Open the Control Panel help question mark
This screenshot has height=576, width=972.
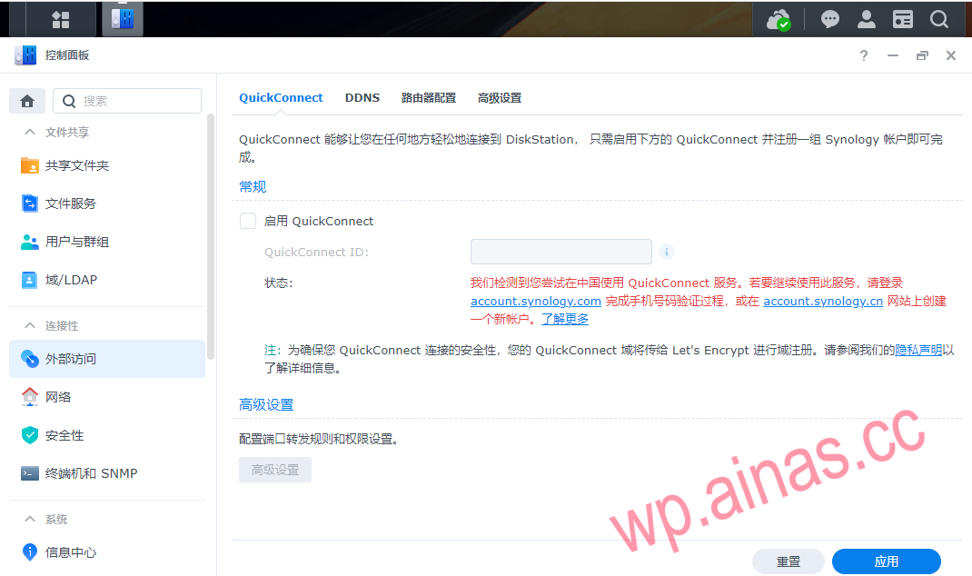[864, 55]
